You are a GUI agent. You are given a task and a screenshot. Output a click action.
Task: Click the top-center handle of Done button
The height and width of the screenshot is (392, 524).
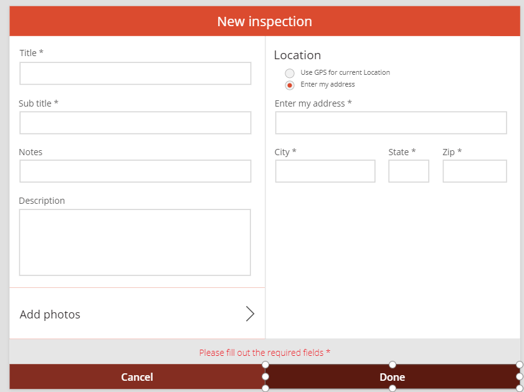[393, 364]
